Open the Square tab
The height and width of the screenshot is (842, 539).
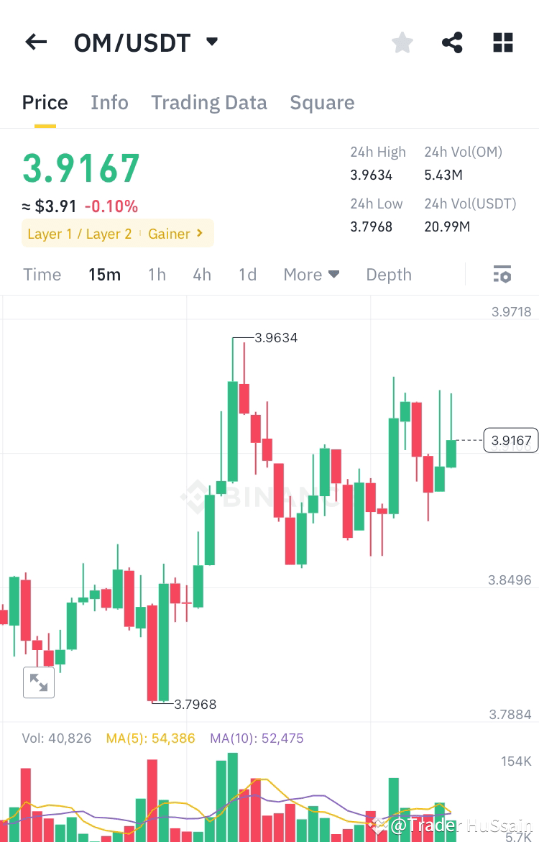pos(322,102)
